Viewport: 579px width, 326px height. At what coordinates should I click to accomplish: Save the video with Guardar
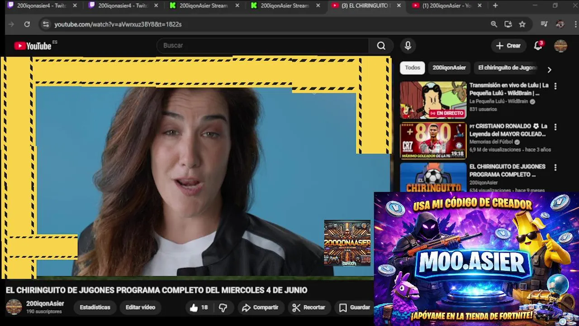pyautogui.click(x=355, y=307)
